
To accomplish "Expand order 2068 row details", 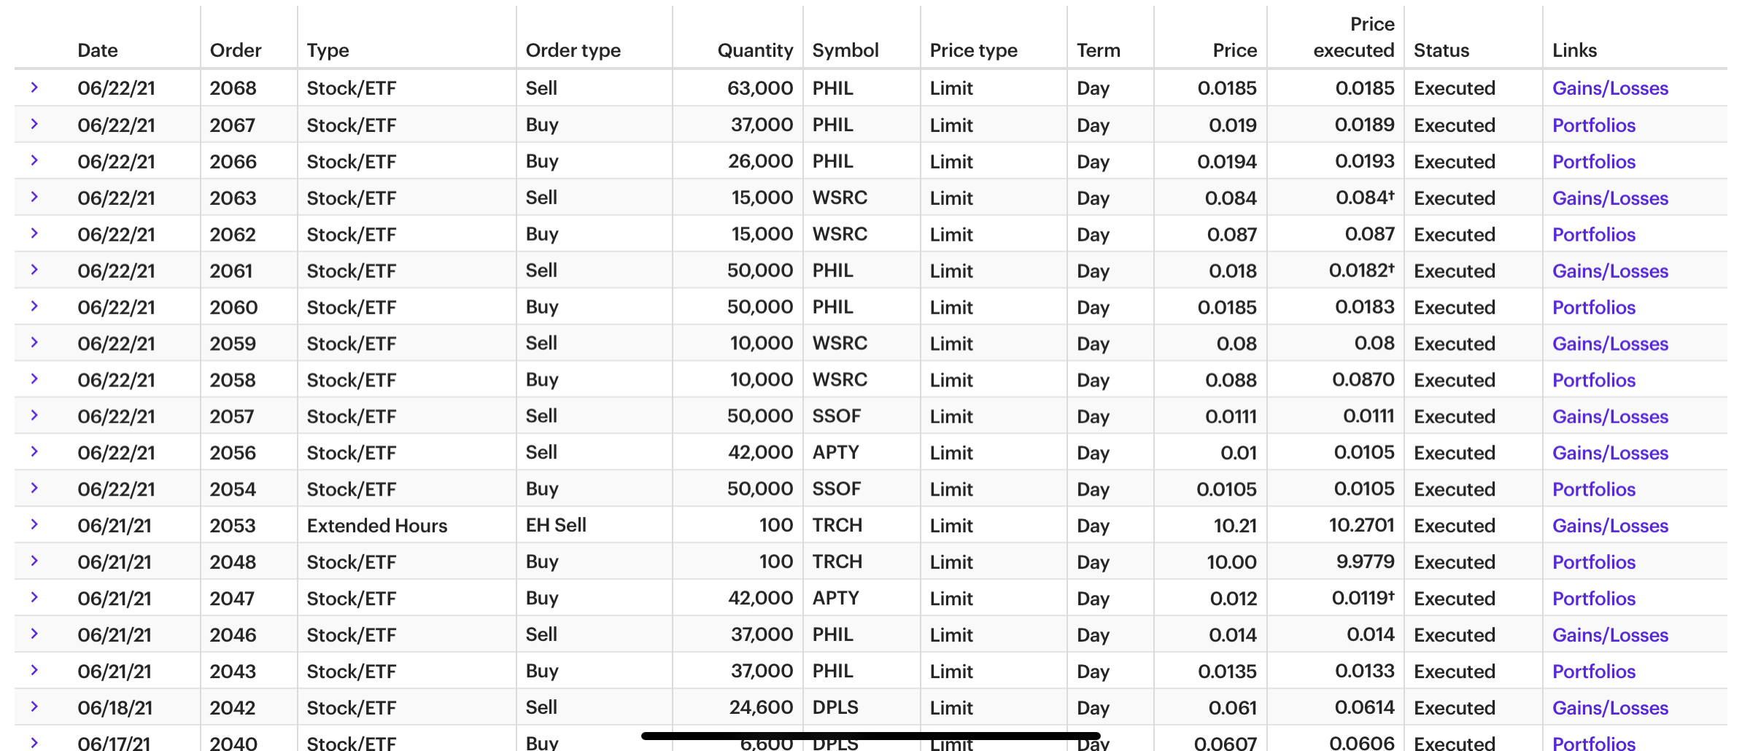I will 34,87.
